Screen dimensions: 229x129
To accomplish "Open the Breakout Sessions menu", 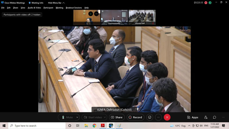I will point(74,8).
